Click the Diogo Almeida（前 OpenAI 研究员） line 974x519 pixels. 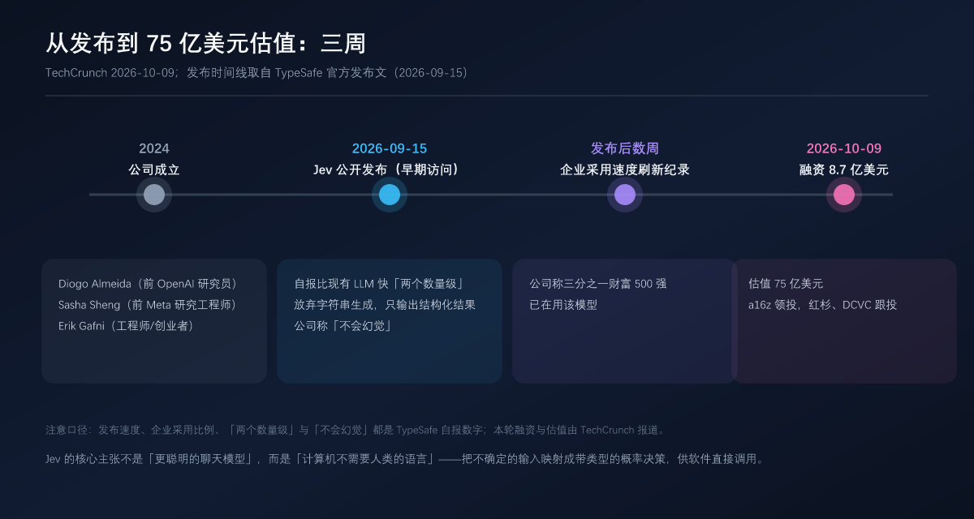tap(150, 284)
